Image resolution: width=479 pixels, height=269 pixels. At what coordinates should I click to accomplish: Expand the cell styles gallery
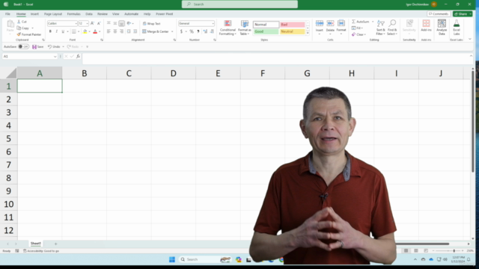(308, 33)
